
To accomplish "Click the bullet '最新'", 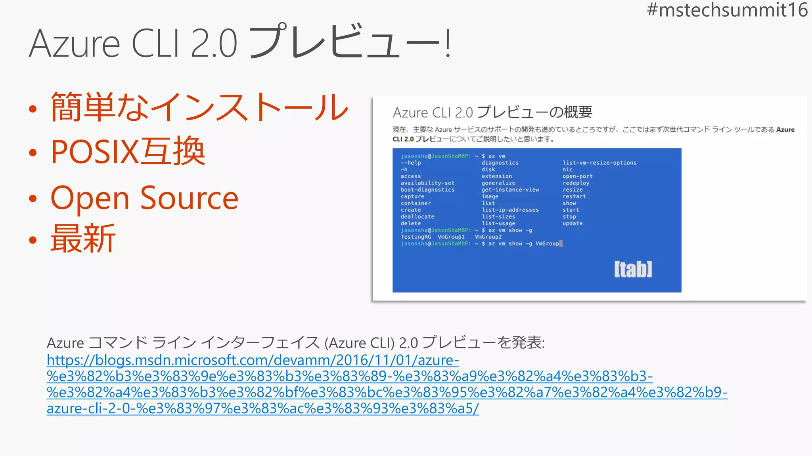I will pos(83,238).
